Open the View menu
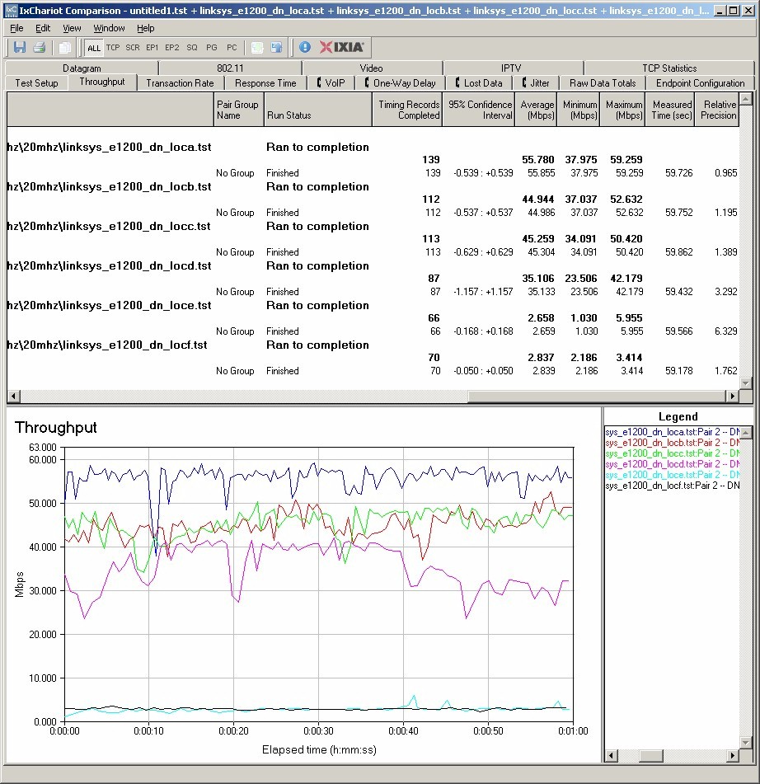 [72, 28]
